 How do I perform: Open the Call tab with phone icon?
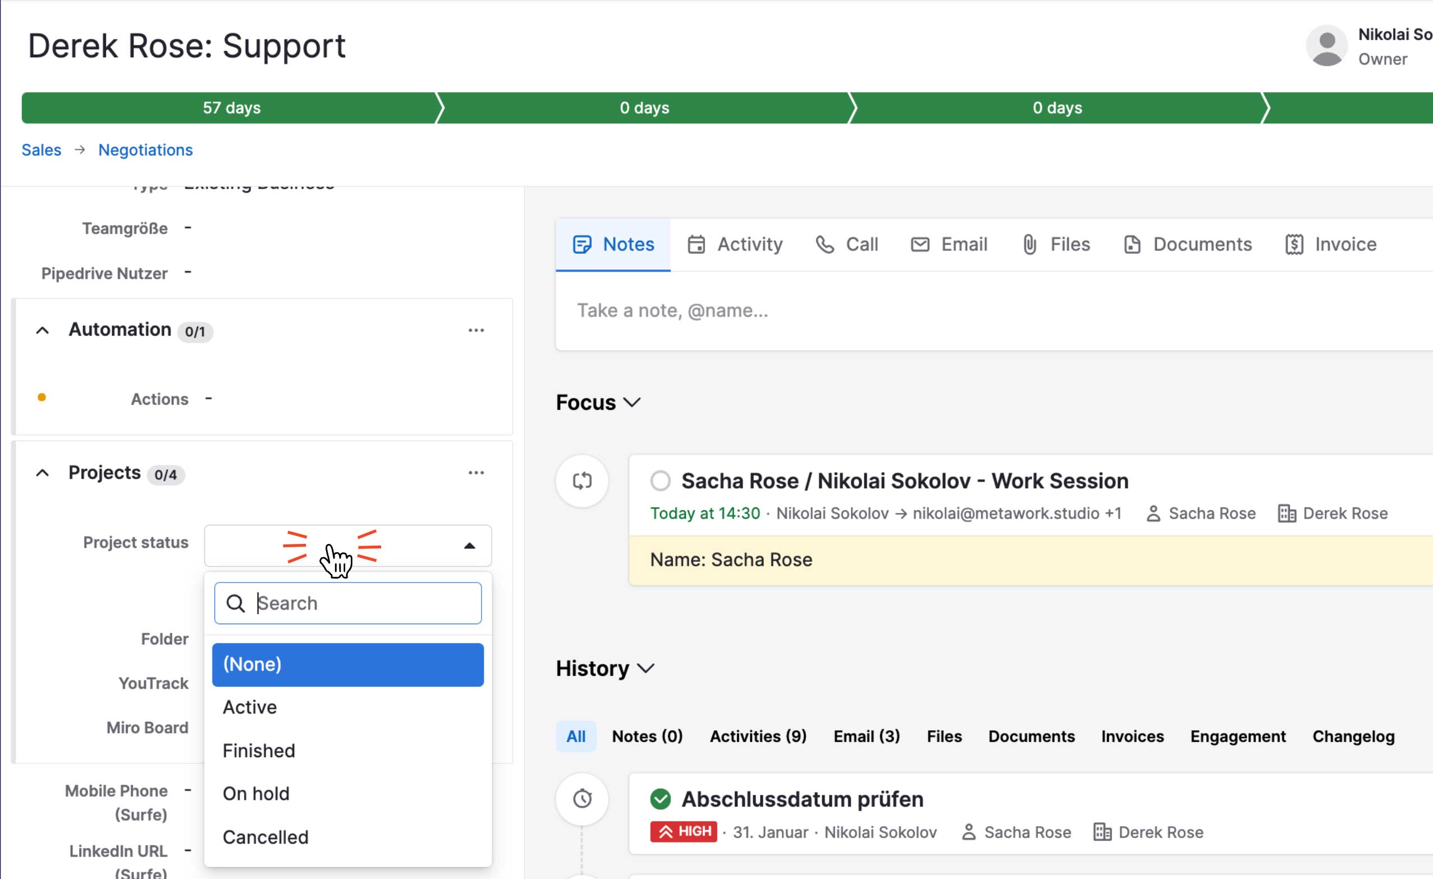[847, 244]
